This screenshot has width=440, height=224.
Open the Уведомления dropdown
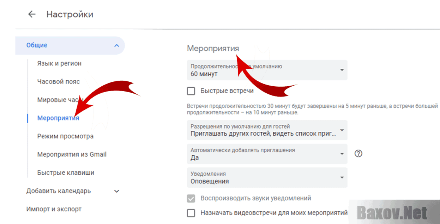[267, 178]
